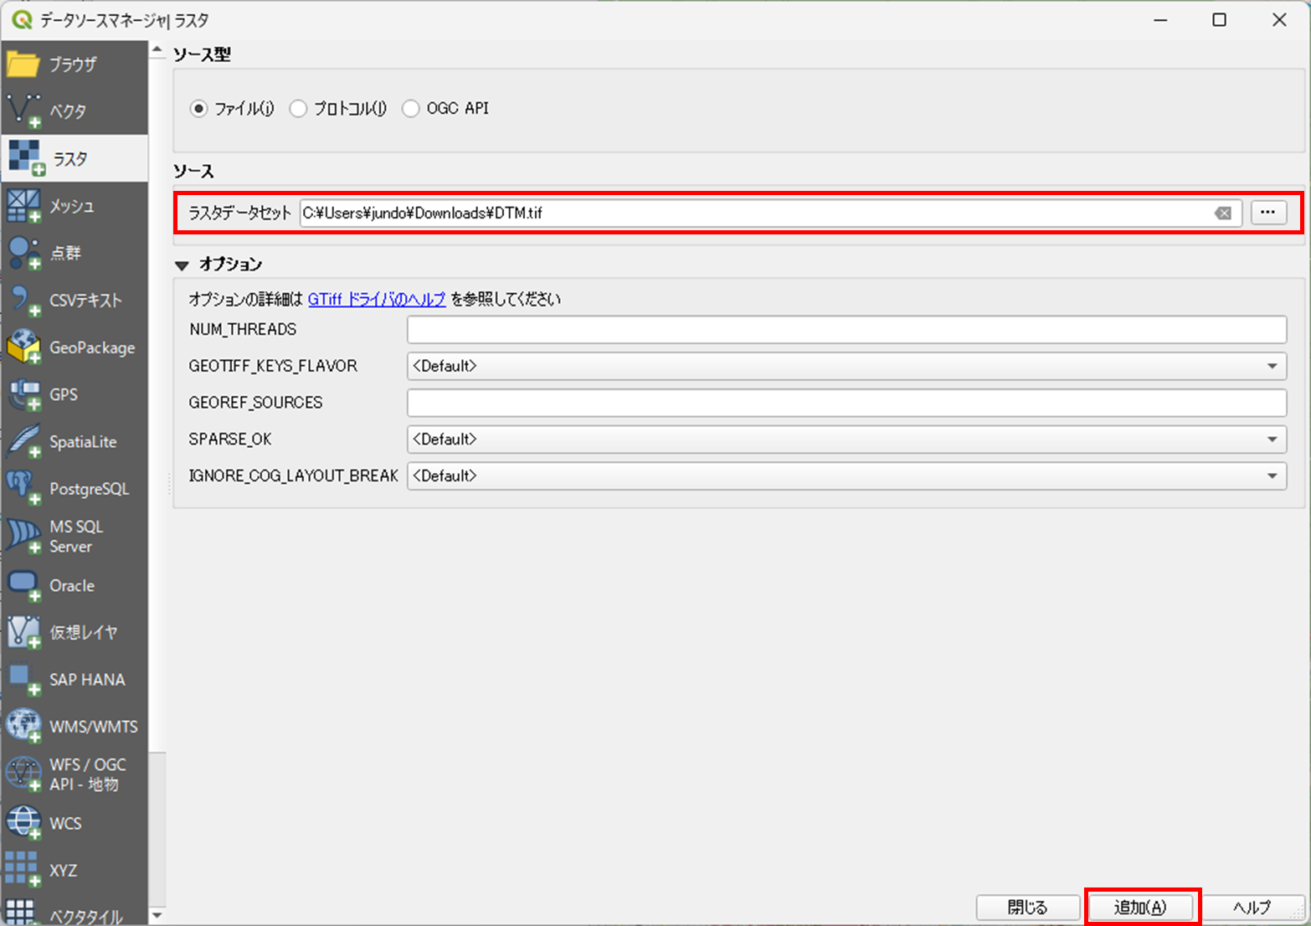Expand the GEOTIFF_KEYS_FLAVOR dropdown
The width and height of the screenshot is (1311, 926).
1272,366
